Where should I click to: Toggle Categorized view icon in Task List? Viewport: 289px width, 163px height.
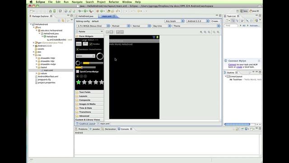point(233,21)
